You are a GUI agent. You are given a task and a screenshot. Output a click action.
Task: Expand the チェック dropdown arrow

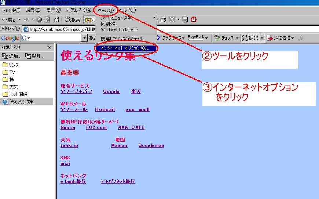pos(237,38)
